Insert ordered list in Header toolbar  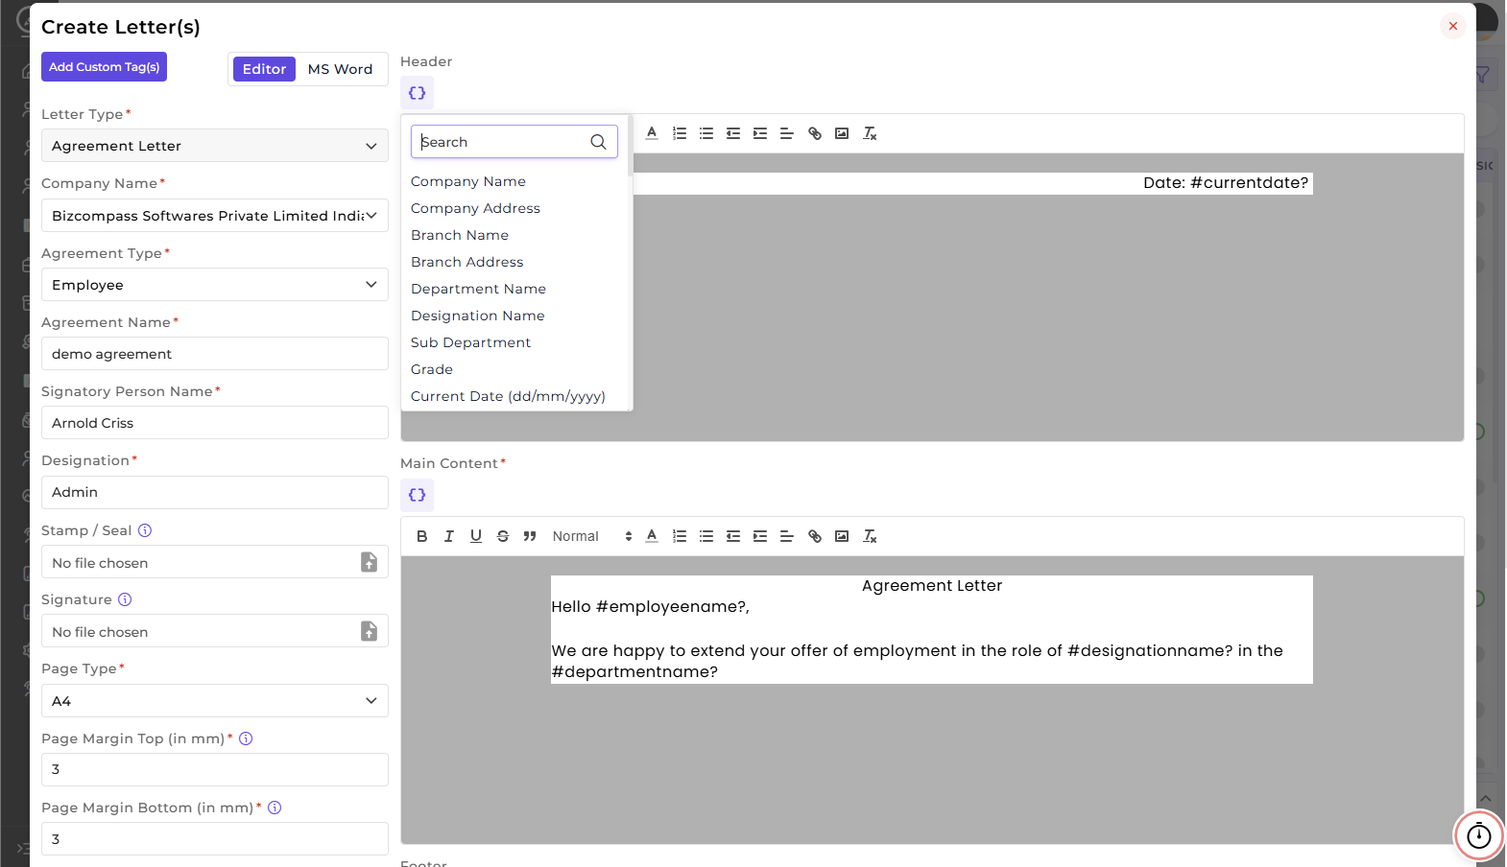679,133
